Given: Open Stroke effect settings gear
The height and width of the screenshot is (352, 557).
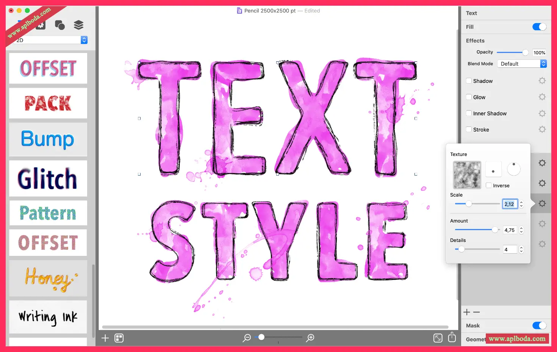Looking at the screenshot, I should pos(542,129).
